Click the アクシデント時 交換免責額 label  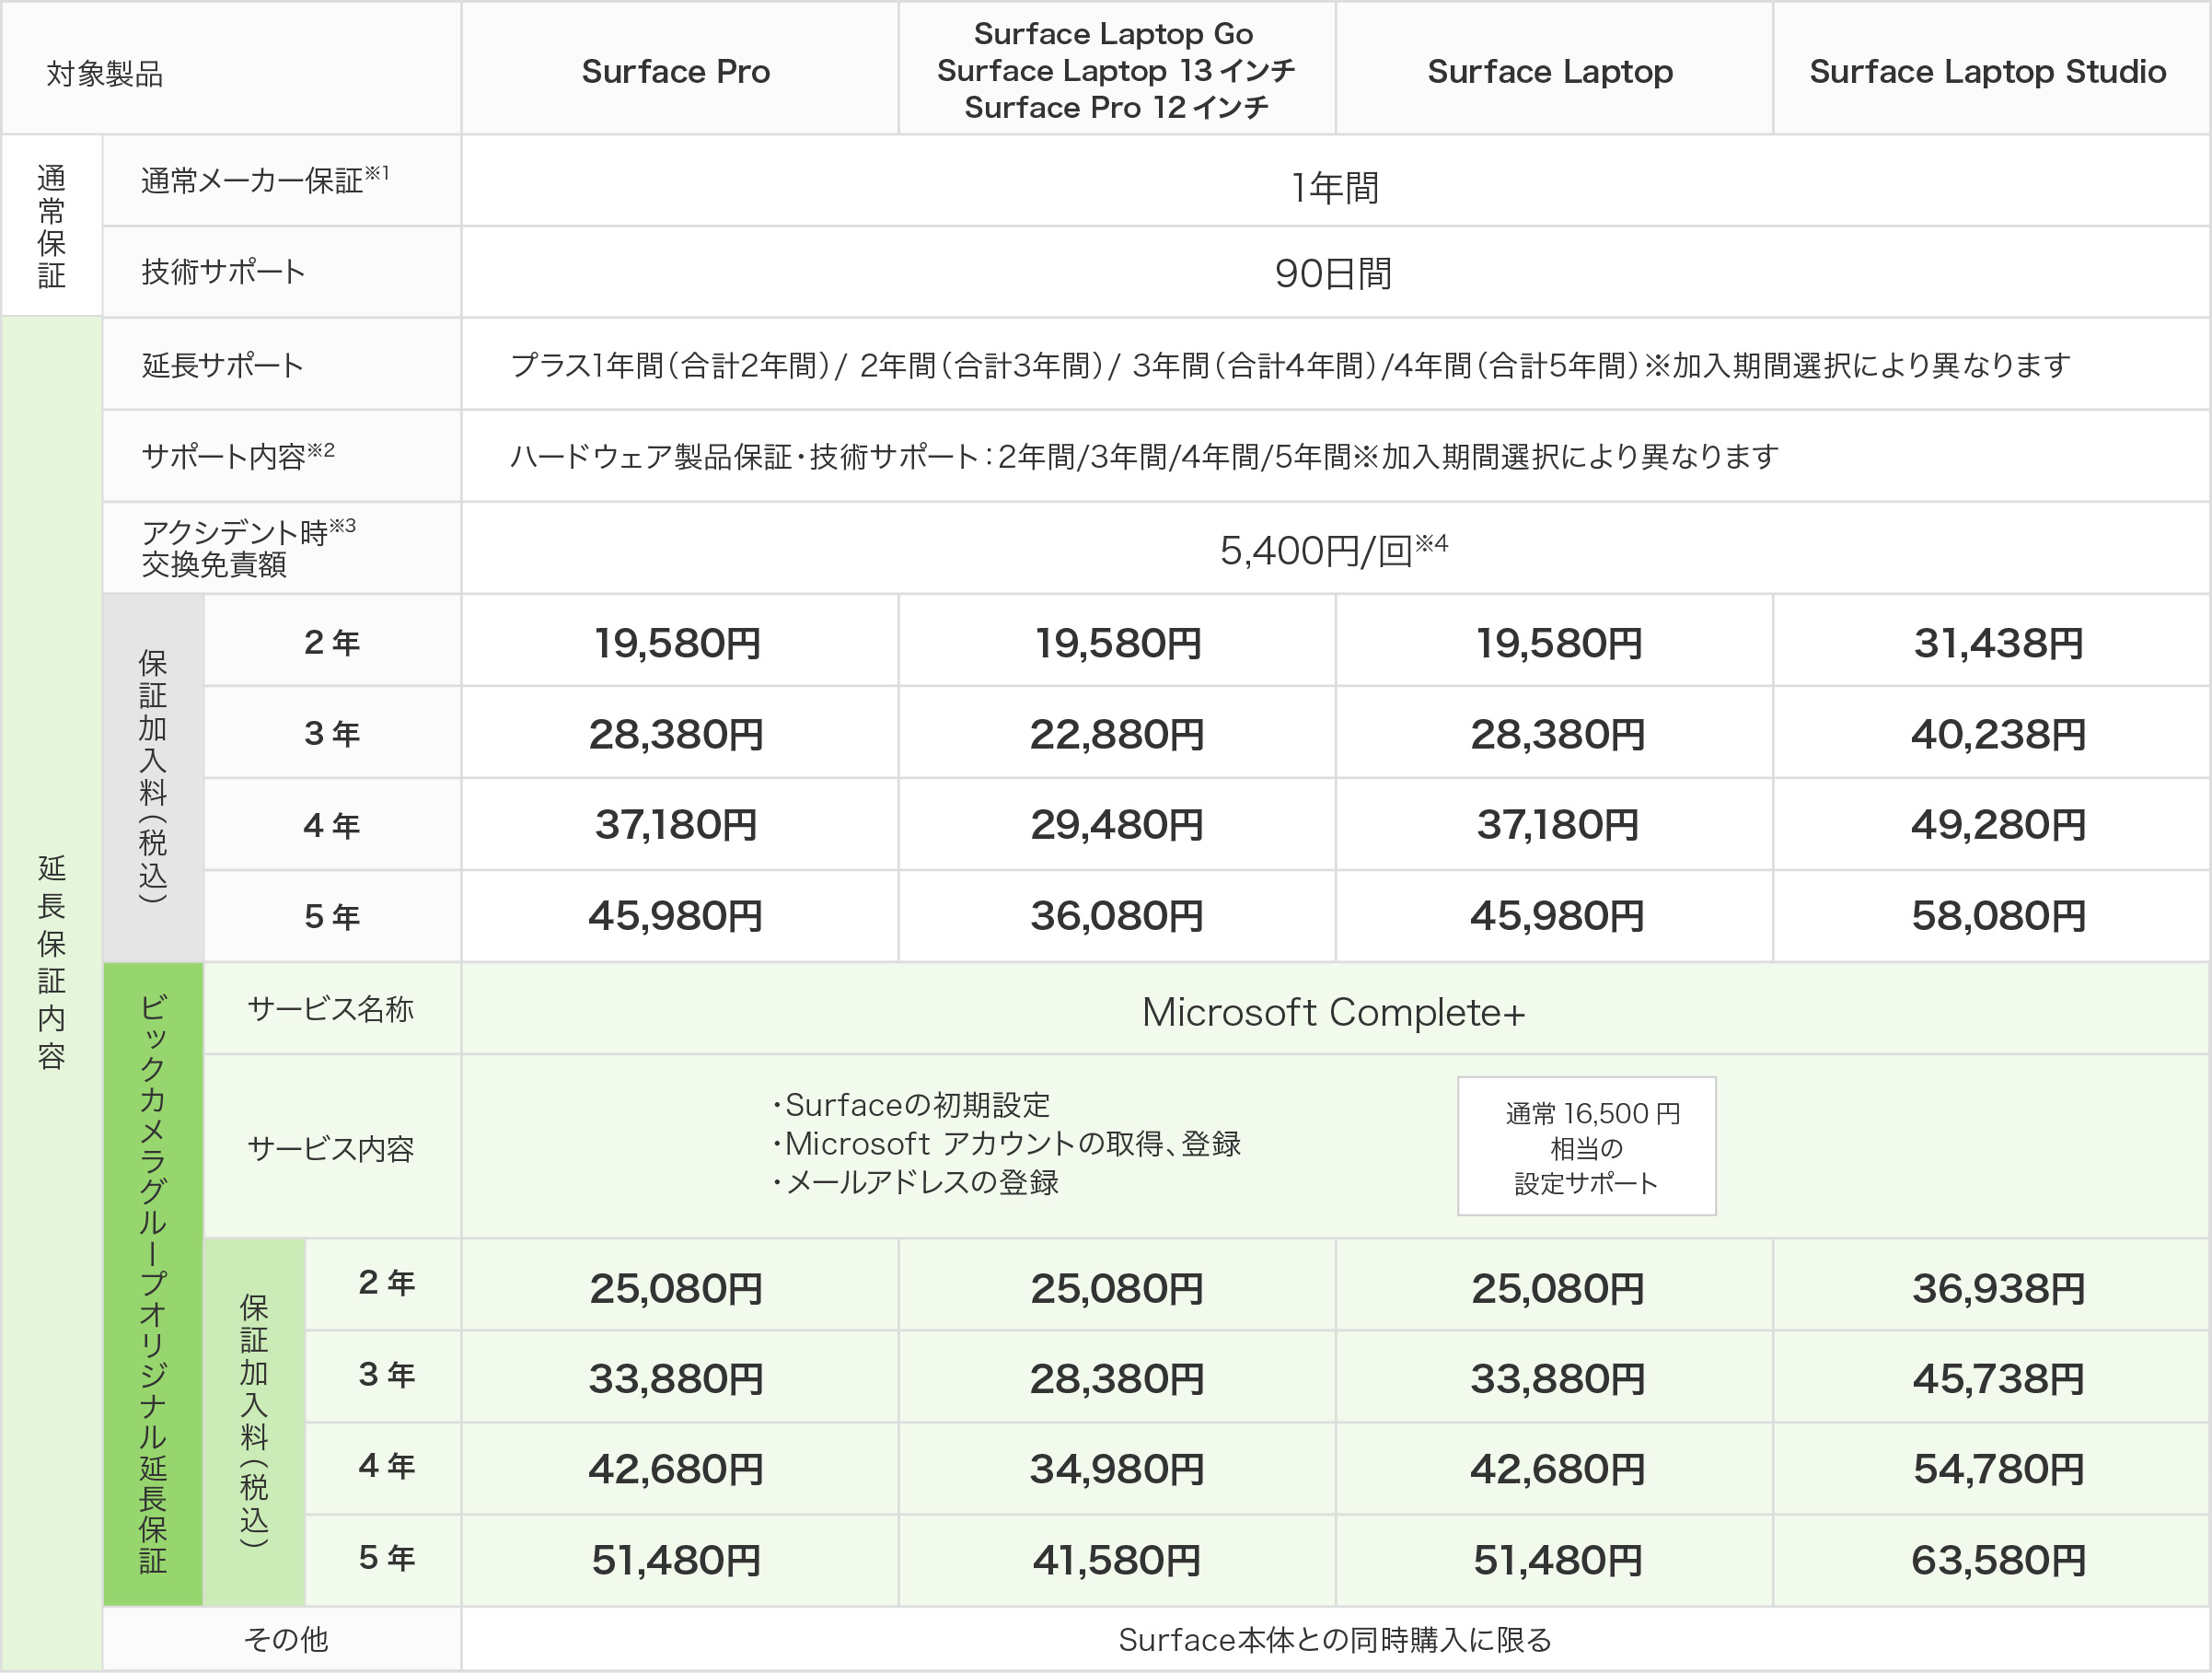(249, 548)
